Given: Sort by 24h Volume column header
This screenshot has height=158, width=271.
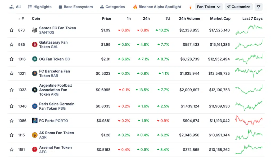Looking at the screenshot, I should [x=189, y=18].
